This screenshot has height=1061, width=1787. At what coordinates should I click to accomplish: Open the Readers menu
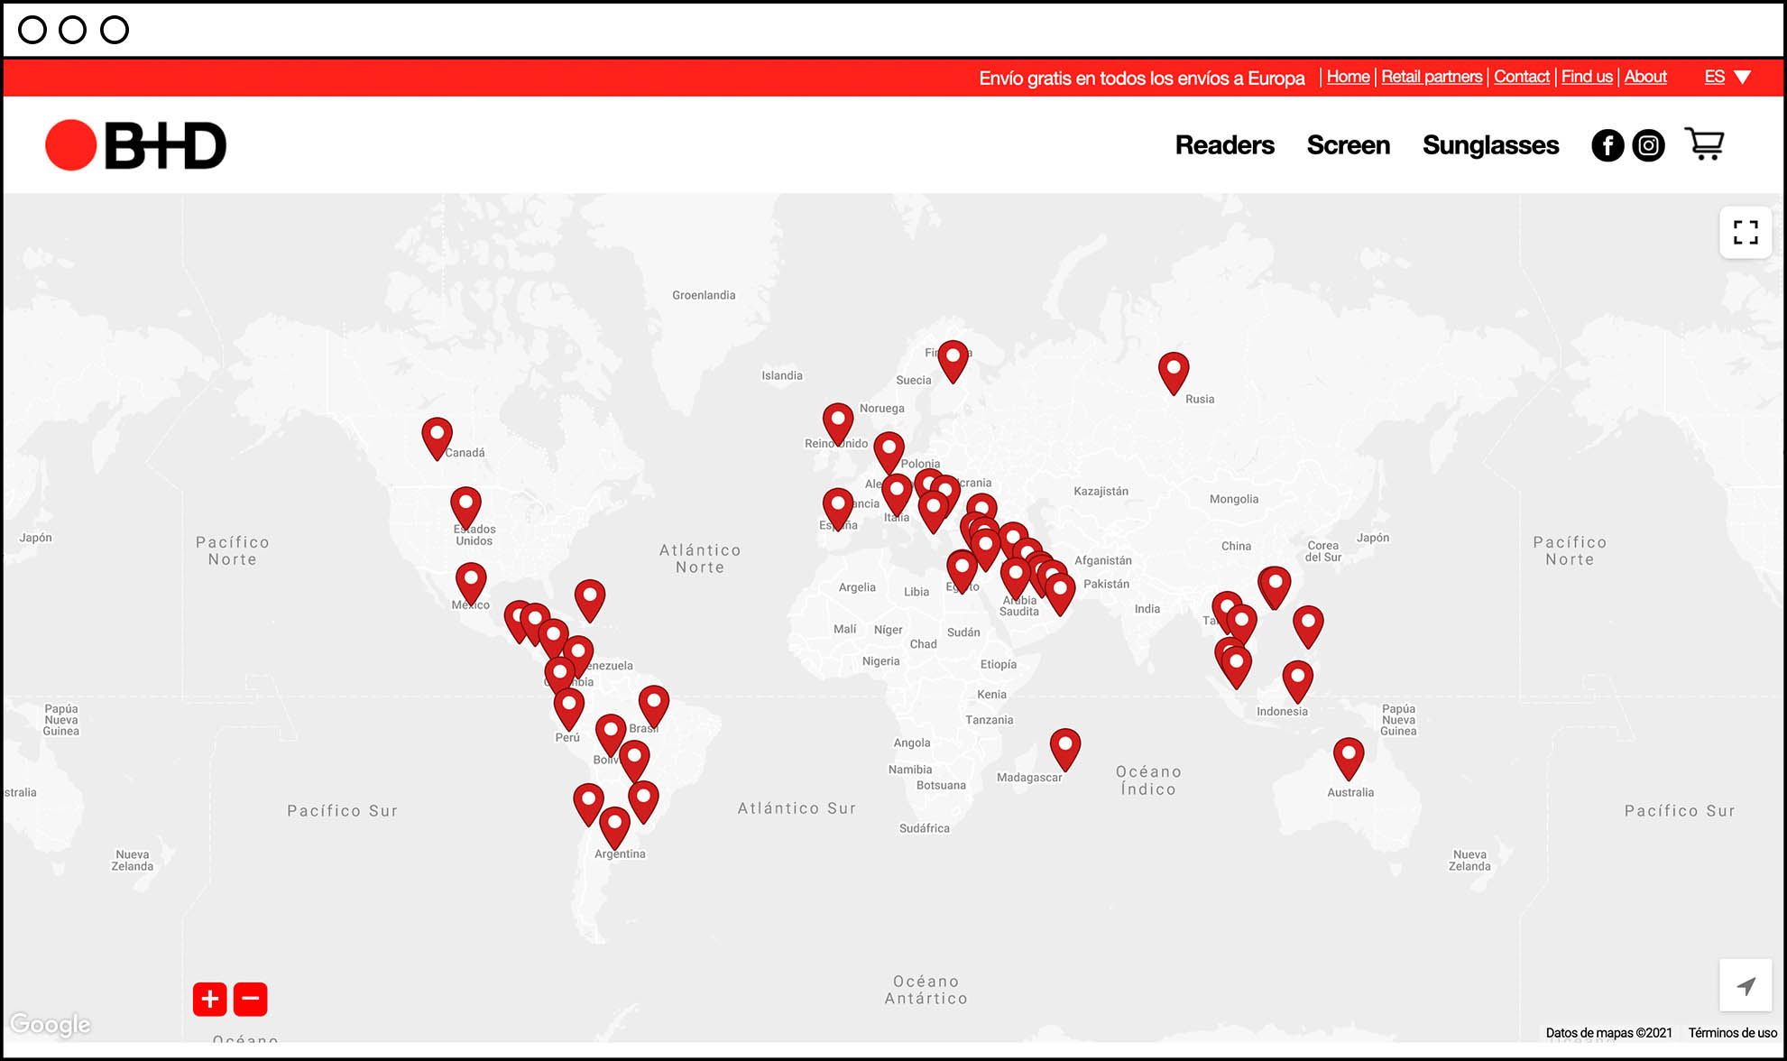tap(1224, 145)
